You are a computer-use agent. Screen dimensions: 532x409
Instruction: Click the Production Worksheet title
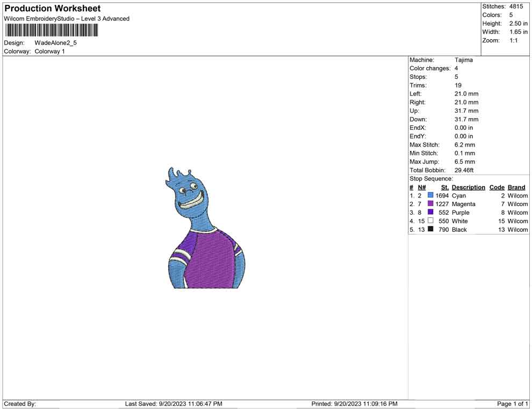tap(53, 8)
